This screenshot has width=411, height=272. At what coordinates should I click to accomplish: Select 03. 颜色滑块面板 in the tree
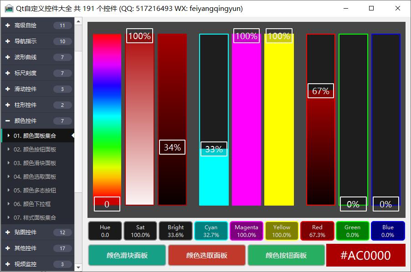point(35,163)
